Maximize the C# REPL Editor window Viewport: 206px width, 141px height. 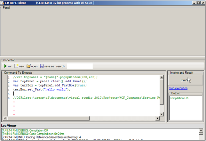(198, 3)
